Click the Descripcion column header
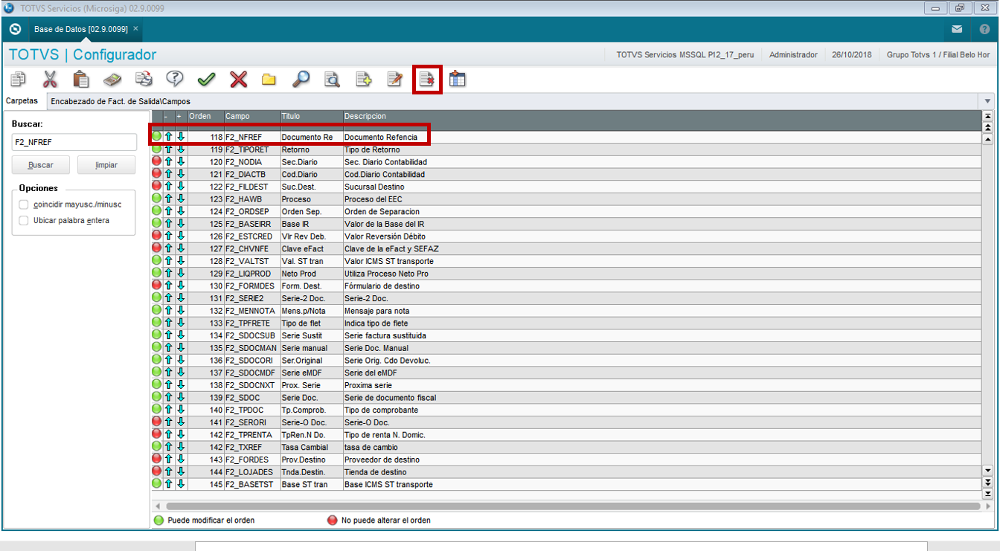Screen dimensions: 1000x551 coord(662,117)
